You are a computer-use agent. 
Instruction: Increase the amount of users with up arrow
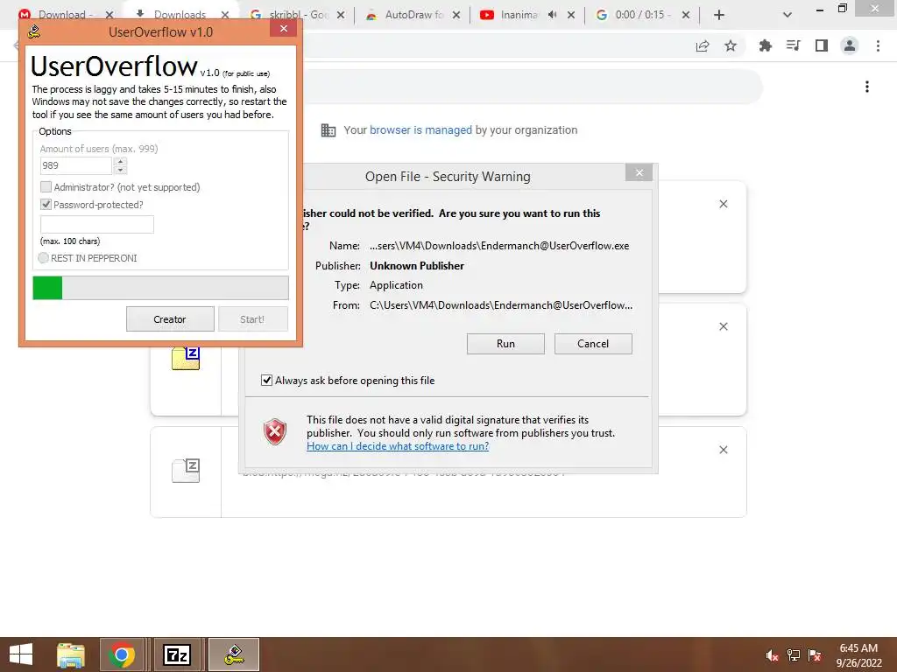[x=120, y=162]
